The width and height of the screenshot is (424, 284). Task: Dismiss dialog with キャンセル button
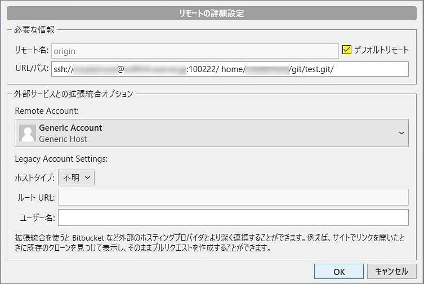(x=391, y=271)
